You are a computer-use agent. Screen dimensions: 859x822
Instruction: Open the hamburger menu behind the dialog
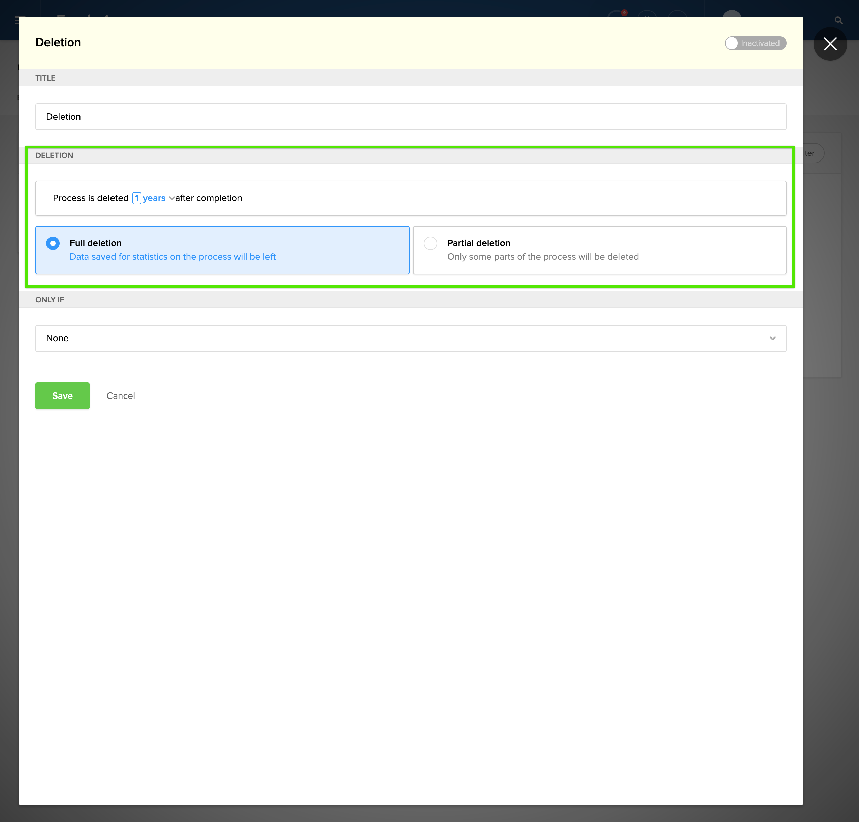tap(16, 20)
